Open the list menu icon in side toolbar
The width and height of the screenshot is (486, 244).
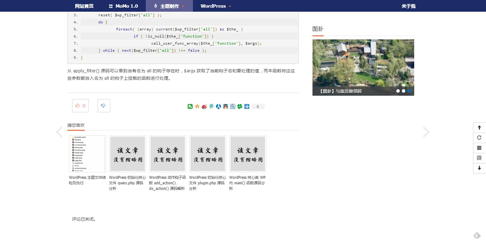(479, 148)
